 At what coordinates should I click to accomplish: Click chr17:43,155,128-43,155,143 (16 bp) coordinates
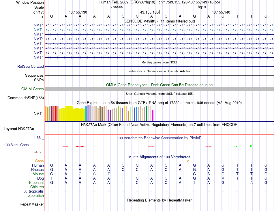[x=189, y=2]
